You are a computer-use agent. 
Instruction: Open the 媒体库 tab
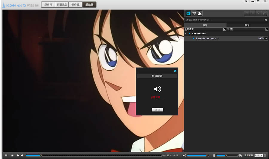click(48, 5)
